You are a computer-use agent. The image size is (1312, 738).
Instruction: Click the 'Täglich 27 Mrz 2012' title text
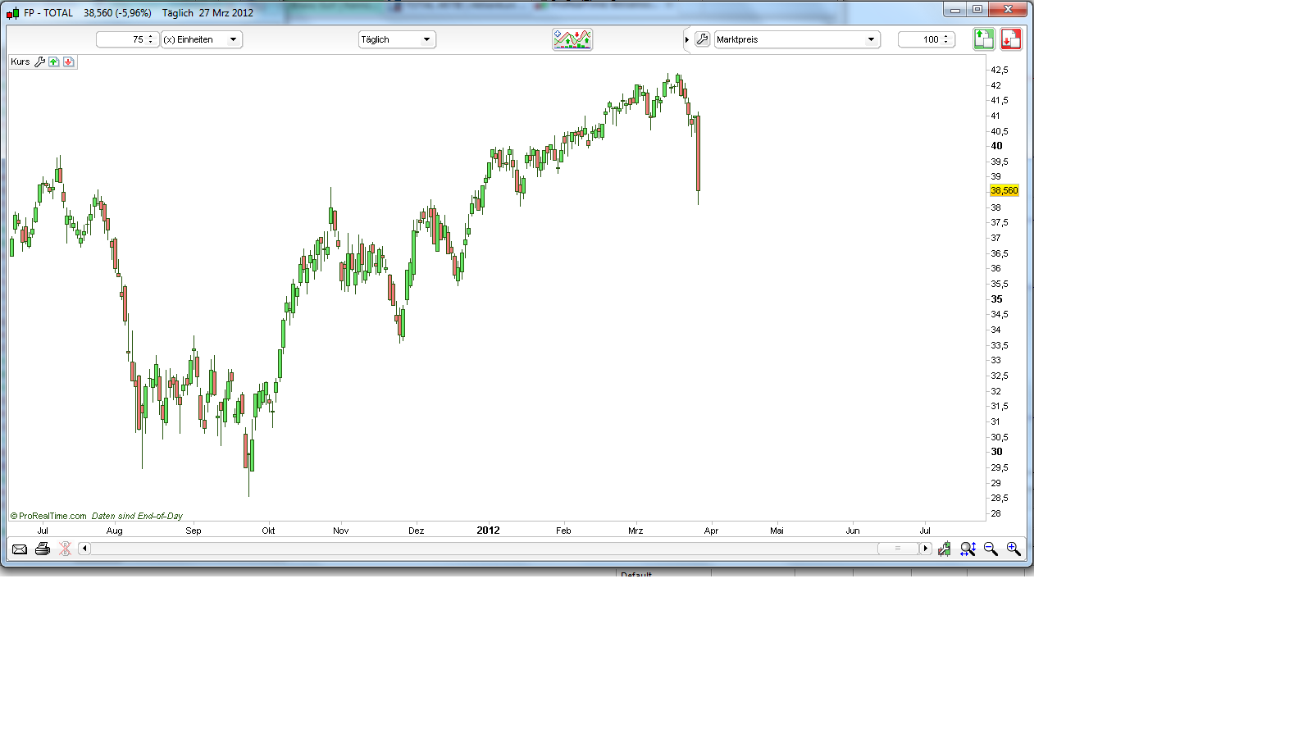coord(207,13)
